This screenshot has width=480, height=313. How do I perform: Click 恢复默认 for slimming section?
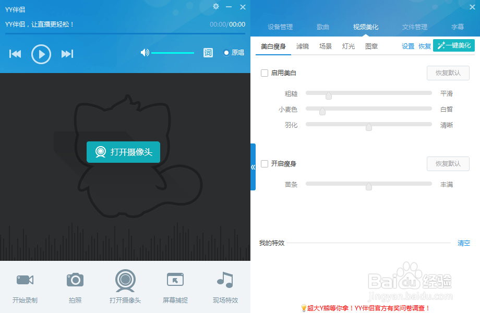(x=448, y=164)
